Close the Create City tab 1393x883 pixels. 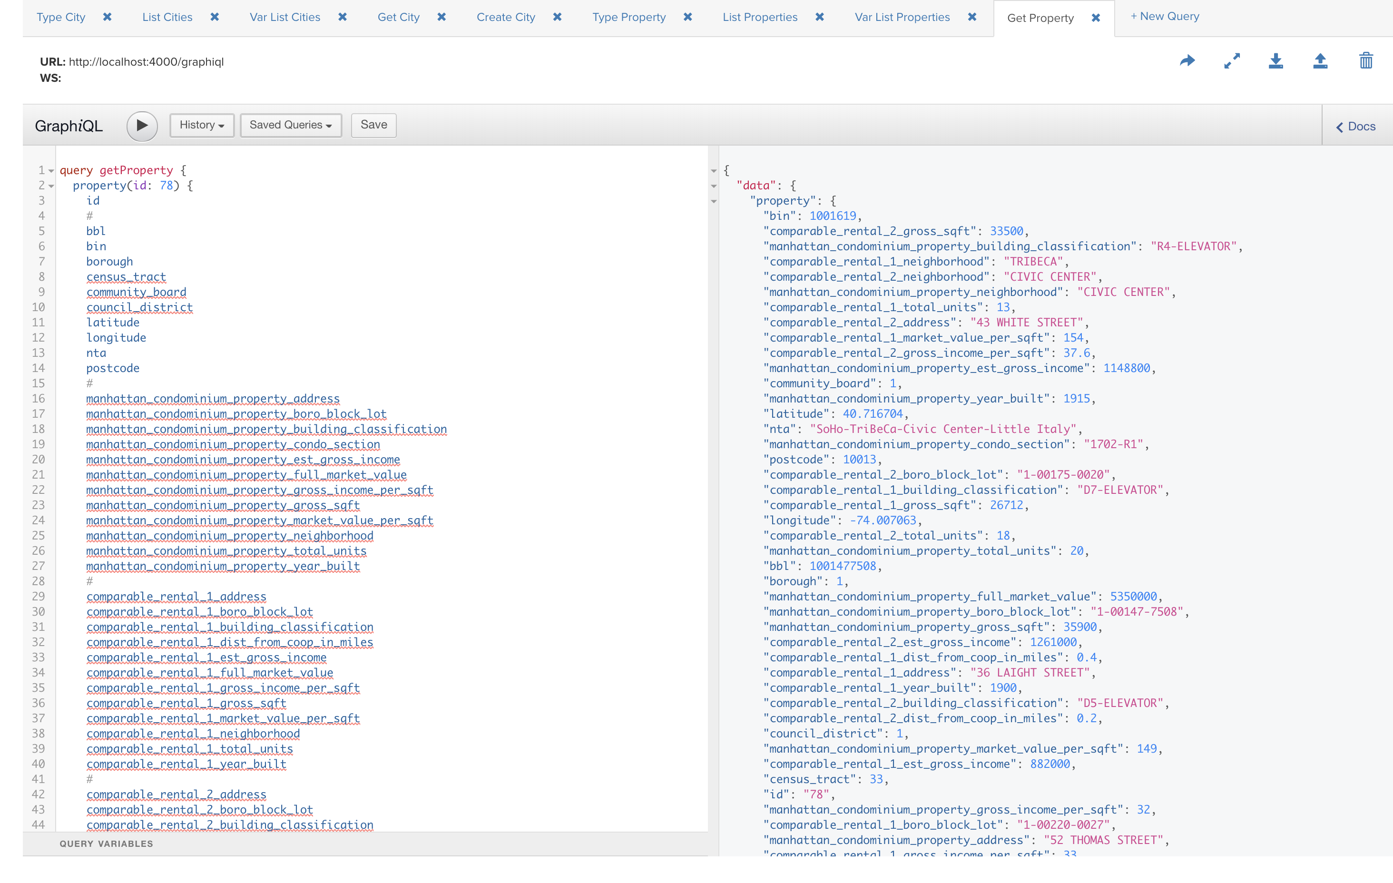(x=557, y=17)
